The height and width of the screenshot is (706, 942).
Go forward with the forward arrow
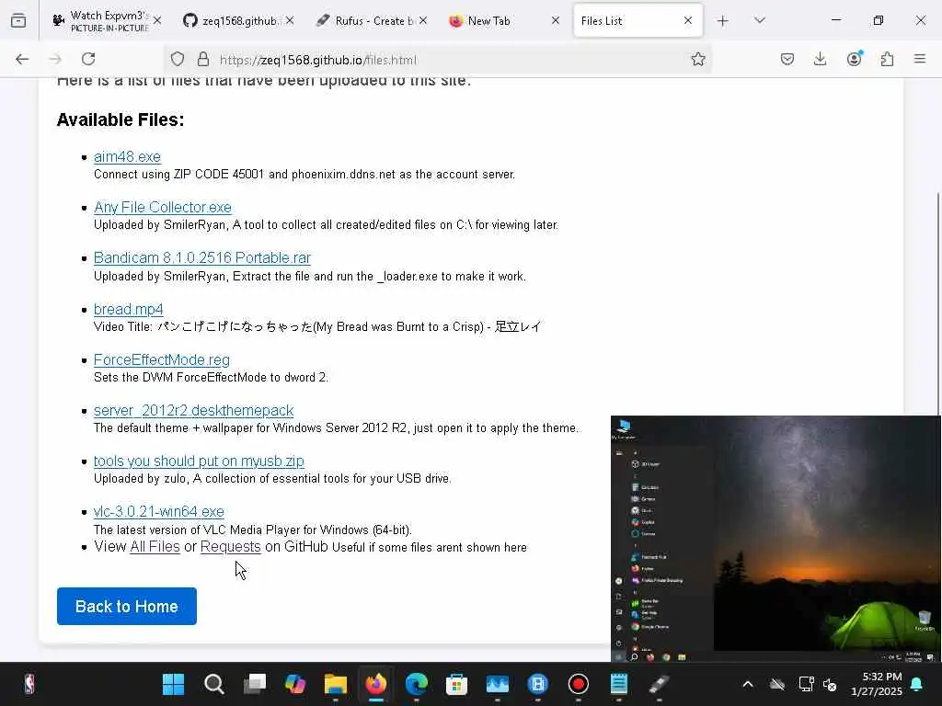(x=55, y=59)
